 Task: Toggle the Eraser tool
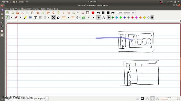(x=16, y=17)
